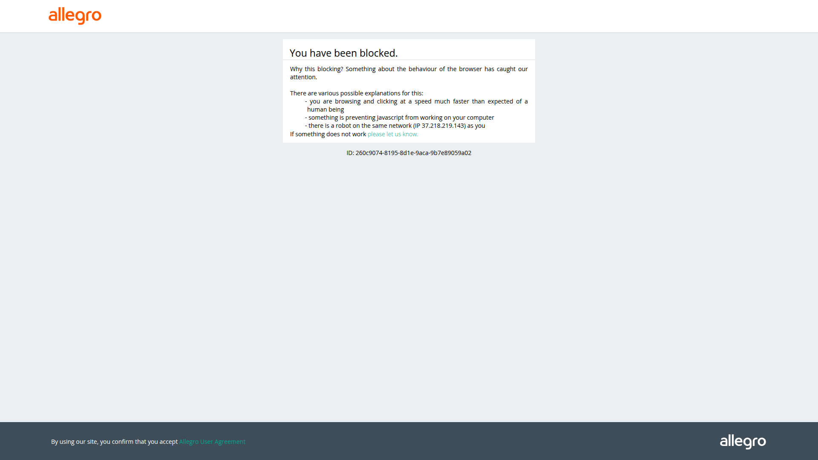Click the word 'browser' in first paragraph

click(470, 69)
